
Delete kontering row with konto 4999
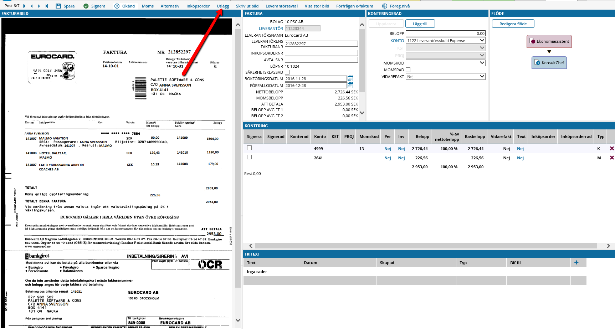point(612,149)
